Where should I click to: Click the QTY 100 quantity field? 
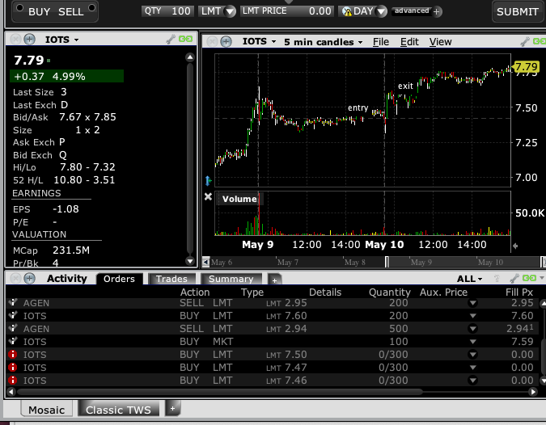(167, 11)
